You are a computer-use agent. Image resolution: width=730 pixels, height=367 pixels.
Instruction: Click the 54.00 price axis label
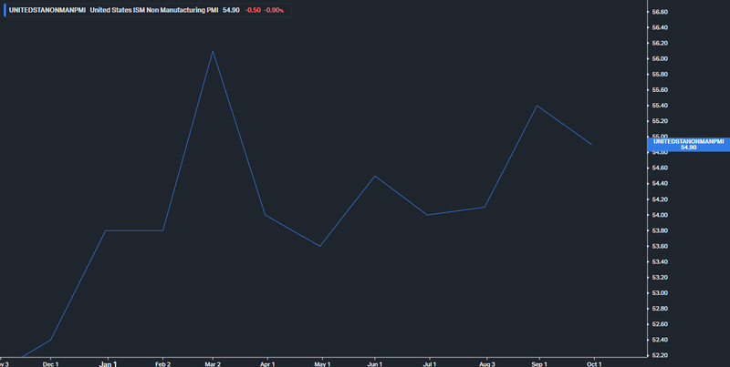(660, 215)
